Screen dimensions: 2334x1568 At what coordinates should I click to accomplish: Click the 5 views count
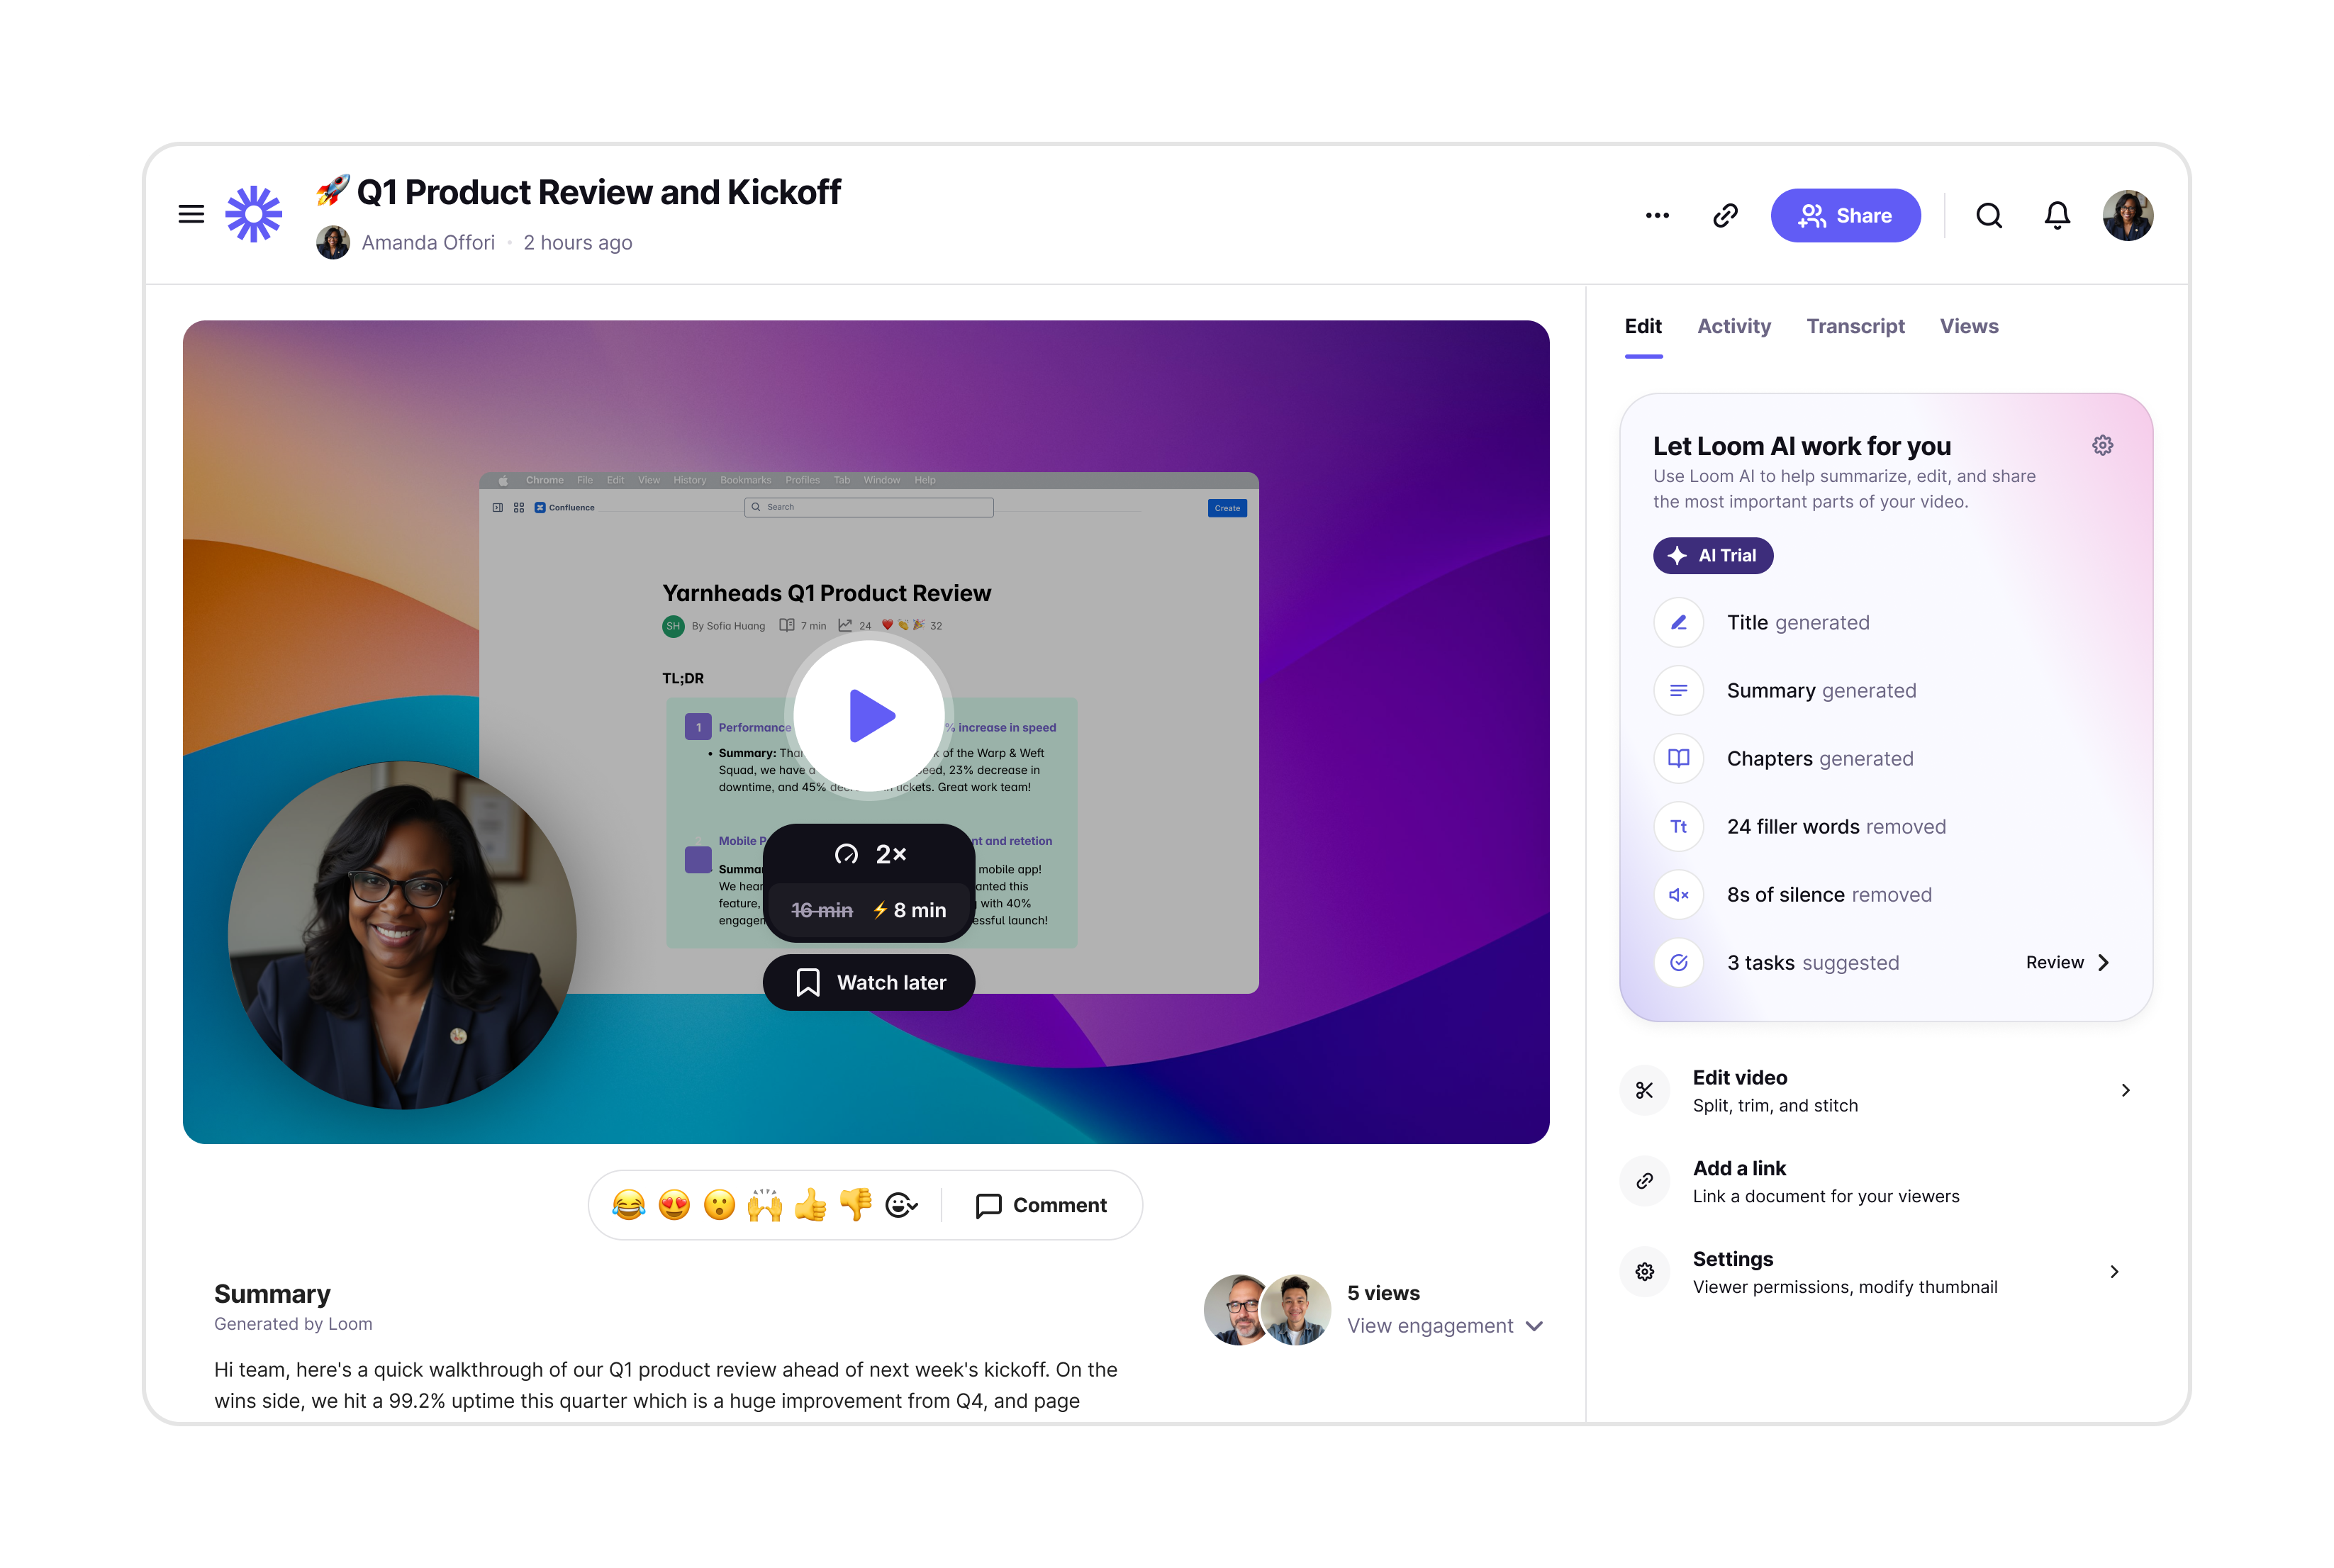click(1383, 1294)
